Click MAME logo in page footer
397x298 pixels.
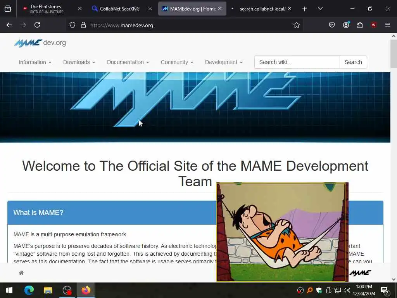[x=360, y=273]
